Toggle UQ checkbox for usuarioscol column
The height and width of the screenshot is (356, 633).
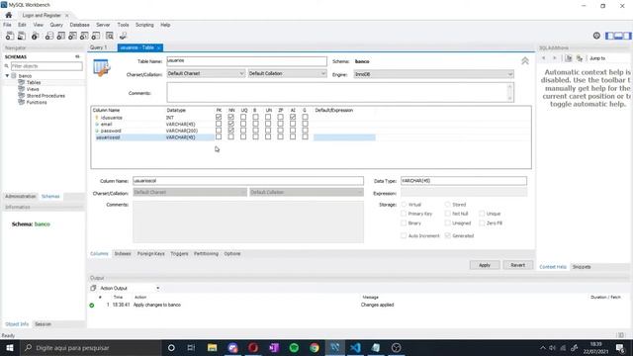[243, 136]
